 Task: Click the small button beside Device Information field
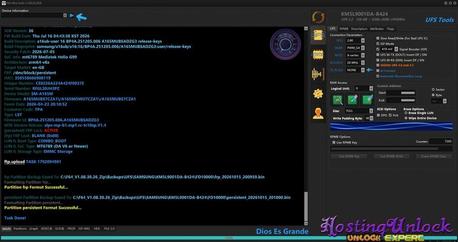tap(65, 15)
